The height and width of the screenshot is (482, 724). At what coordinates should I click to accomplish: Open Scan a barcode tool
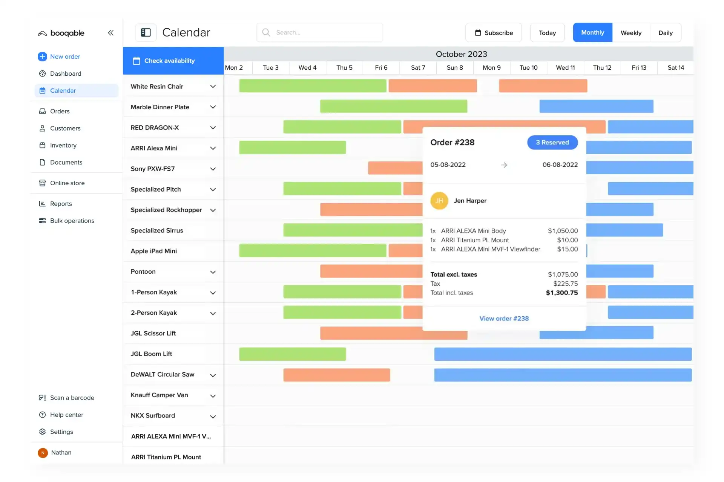[x=72, y=398]
